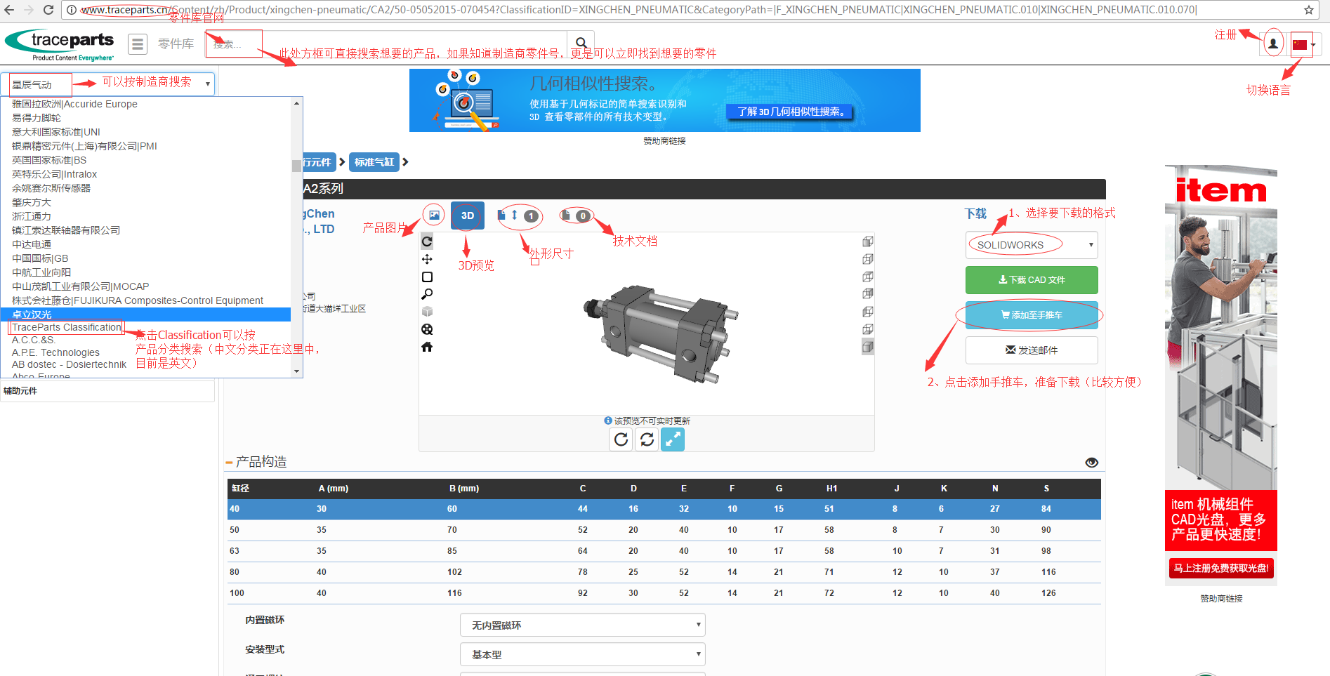Click the green 下载 CAD 文件 button

pos(1031,280)
